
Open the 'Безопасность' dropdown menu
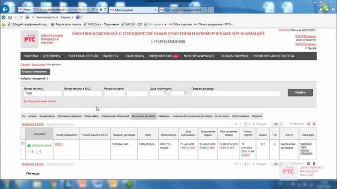47,17
